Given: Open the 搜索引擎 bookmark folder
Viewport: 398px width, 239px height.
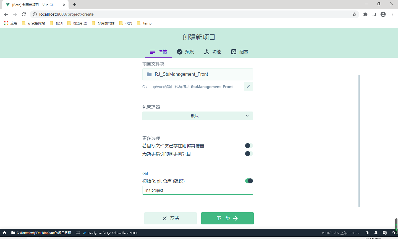Looking at the screenshot, I should click(x=77, y=23).
